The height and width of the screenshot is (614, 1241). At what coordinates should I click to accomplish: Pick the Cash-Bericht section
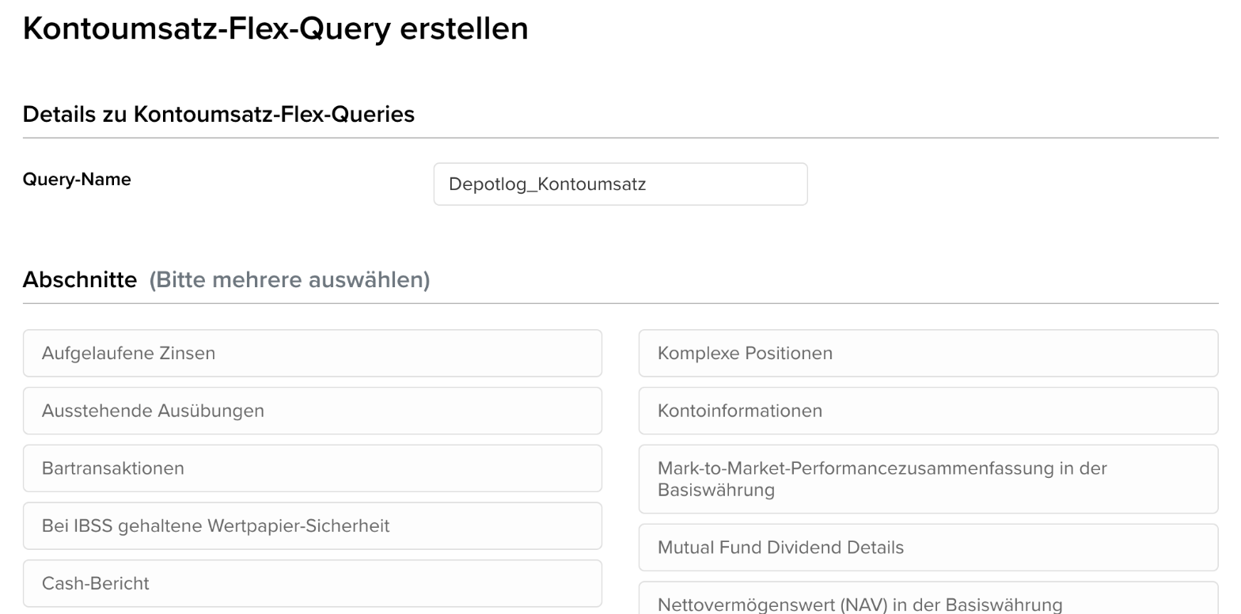pyautogui.click(x=313, y=584)
